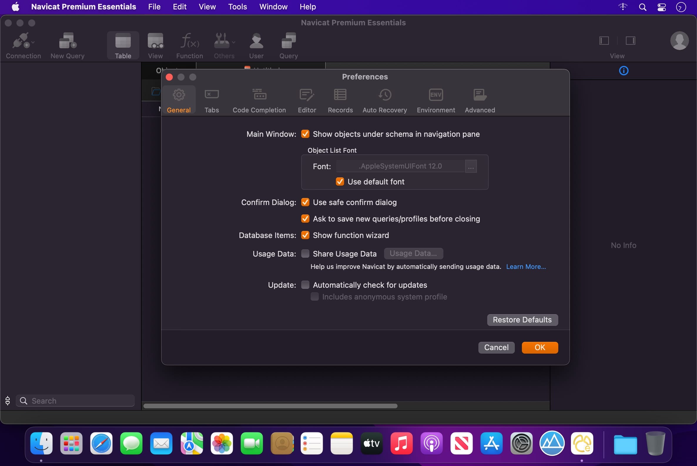
Task: Follow the Learn More link
Action: pyautogui.click(x=526, y=267)
